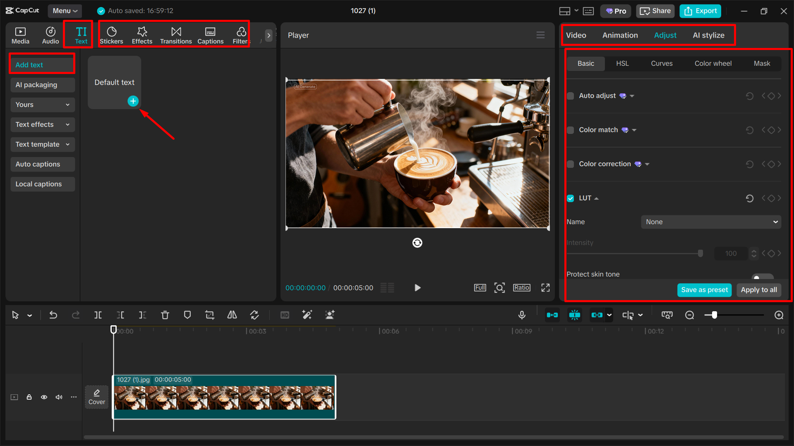
Task: Disable the LUT checkbox
Action: pyautogui.click(x=570, y=198)
